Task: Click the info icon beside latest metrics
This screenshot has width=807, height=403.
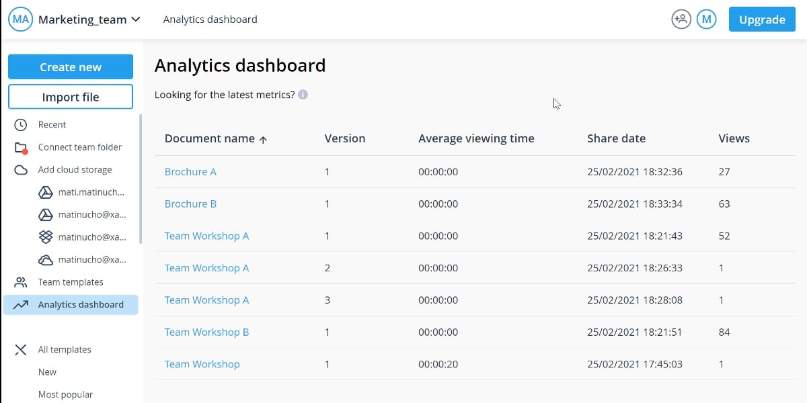Action: pyautogui.click(x=303, y=95)
